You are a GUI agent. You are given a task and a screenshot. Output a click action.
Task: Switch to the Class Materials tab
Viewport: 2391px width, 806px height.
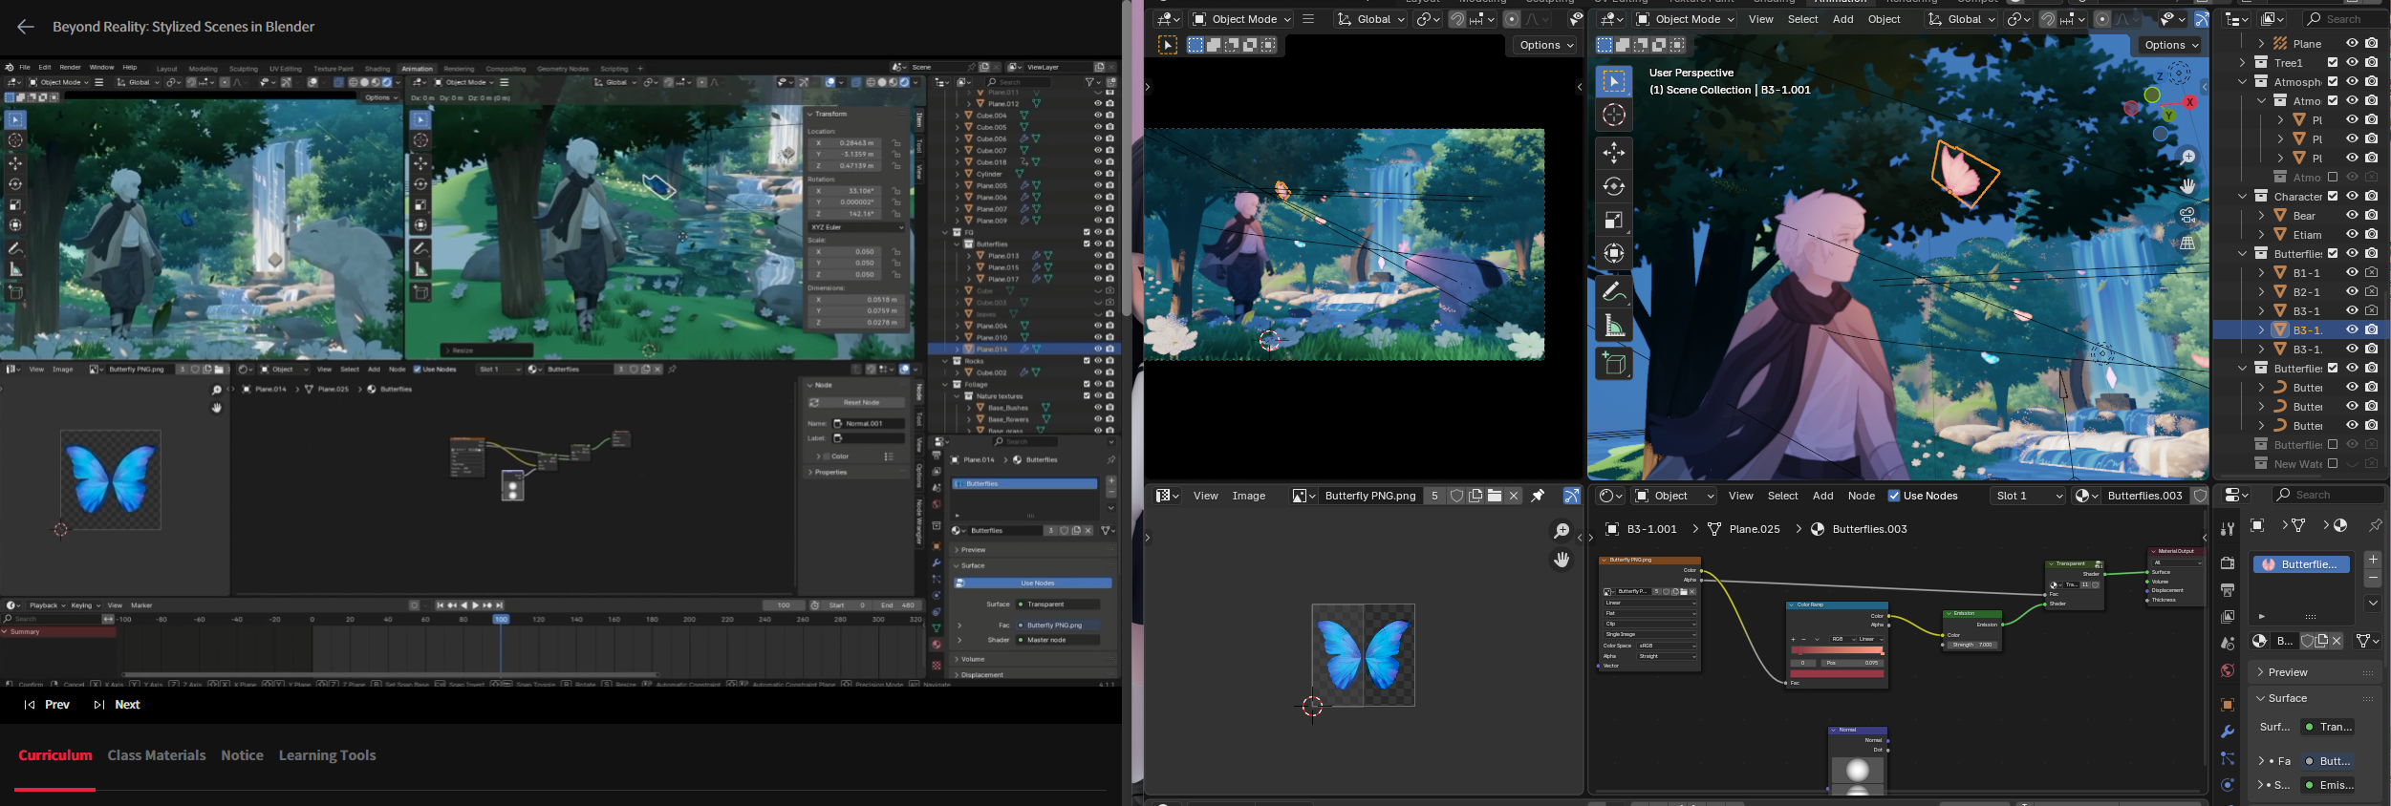[x=157, y=755]
